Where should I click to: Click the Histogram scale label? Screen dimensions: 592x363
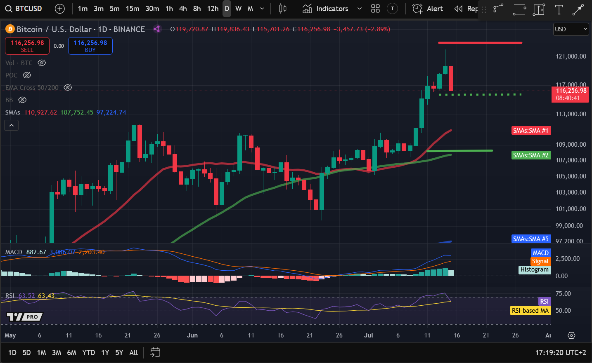(x=535, y=269)
